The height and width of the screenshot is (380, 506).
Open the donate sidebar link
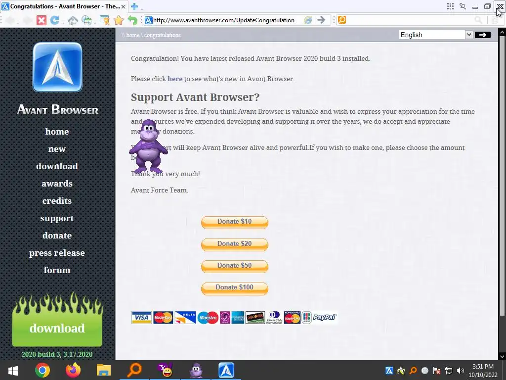click(x=57, y=236)
